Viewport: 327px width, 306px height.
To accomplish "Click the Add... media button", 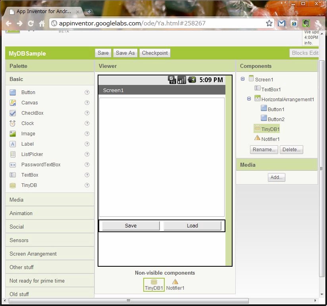I will (276, 177).
